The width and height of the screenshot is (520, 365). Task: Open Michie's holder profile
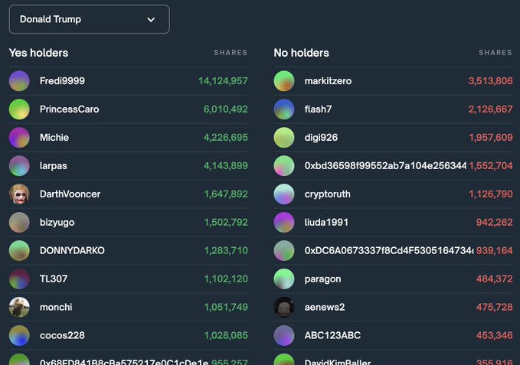point(54,138)
